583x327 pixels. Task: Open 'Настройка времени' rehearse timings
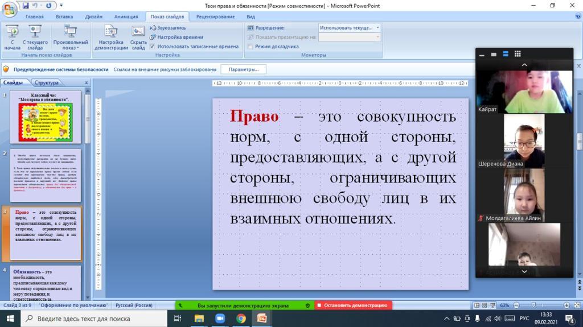[176, 37]
